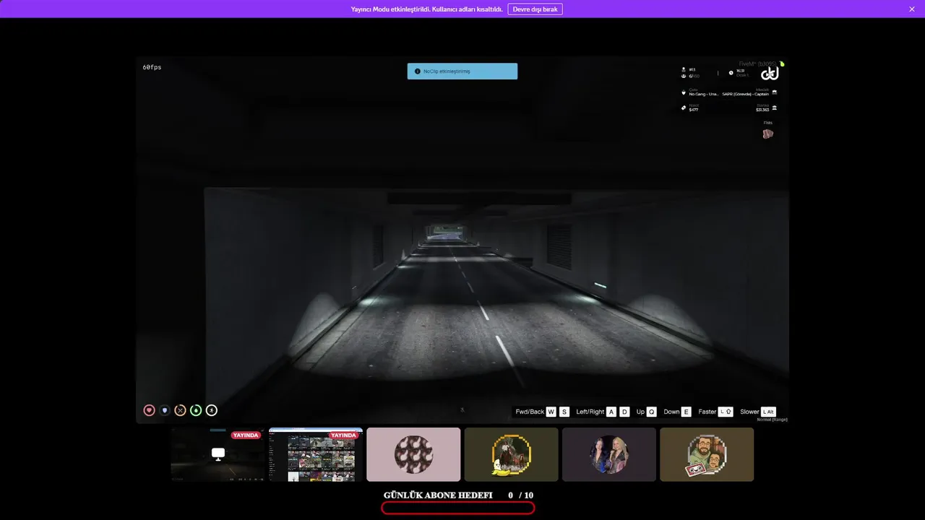Dismiss the Streamer Mode banner with X
Image resolution: width=925 pixels, height=520 pixels.
(911, 9)
